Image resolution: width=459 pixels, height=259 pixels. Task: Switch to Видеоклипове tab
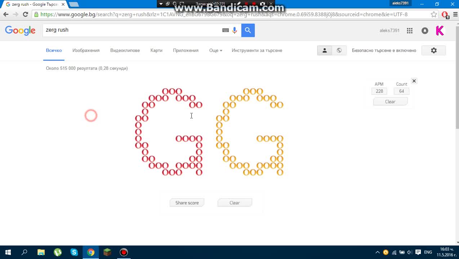tap(125, 50)
